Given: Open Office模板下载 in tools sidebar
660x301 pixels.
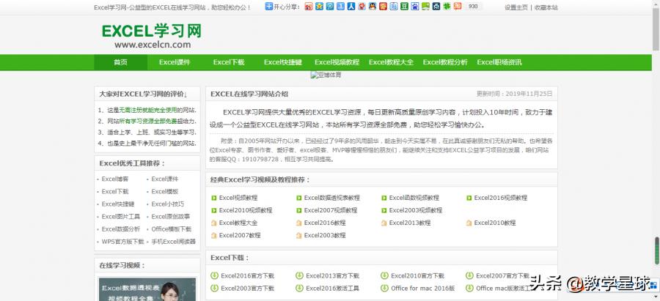Looking at the screenshot, I should click(x=172, y=229).
